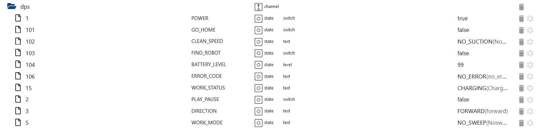Toggle GO_HOME false value
Viewport: 546px width, 130px height.
pos(463,30)
